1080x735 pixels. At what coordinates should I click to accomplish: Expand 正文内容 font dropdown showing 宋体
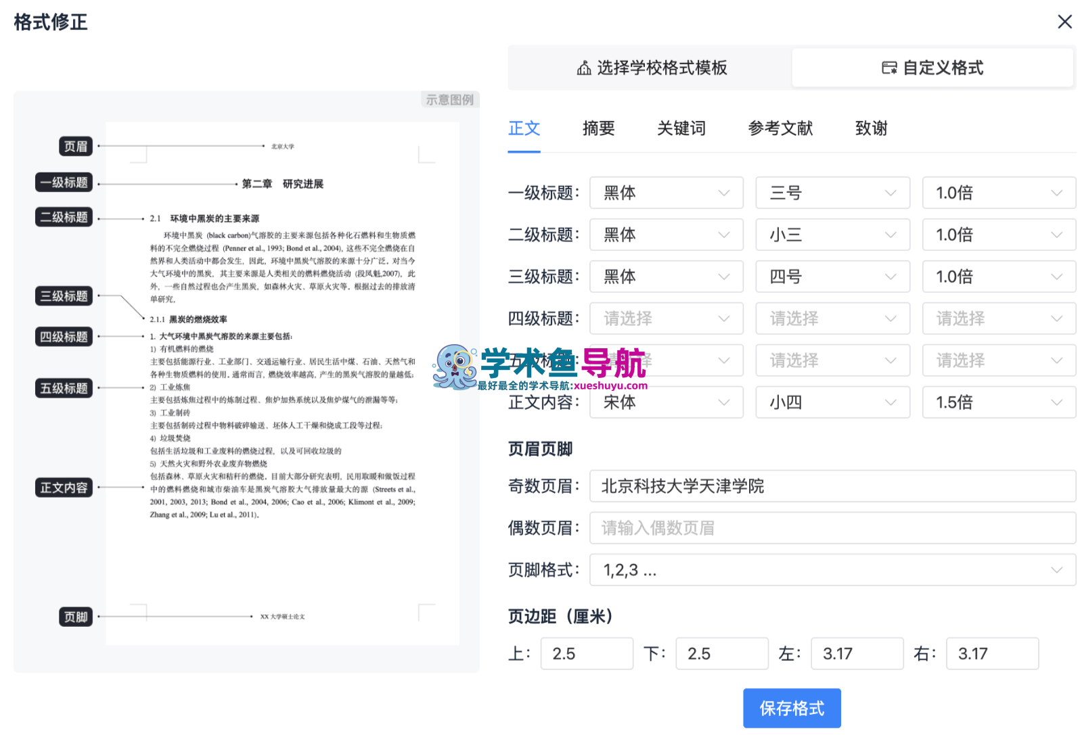tap(666, 403)
